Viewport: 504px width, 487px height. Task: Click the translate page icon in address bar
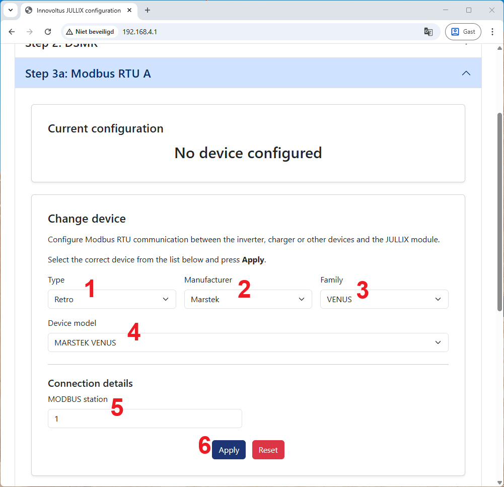tap(428, 32)
